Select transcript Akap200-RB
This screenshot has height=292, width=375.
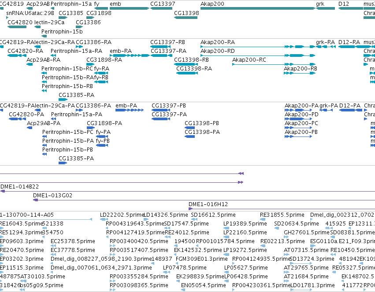[x=301, y=69]
